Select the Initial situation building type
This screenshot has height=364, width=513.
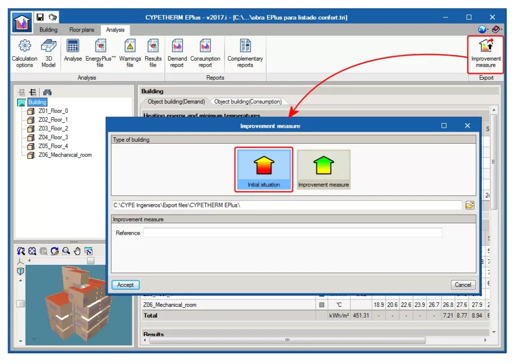point(264,170)
